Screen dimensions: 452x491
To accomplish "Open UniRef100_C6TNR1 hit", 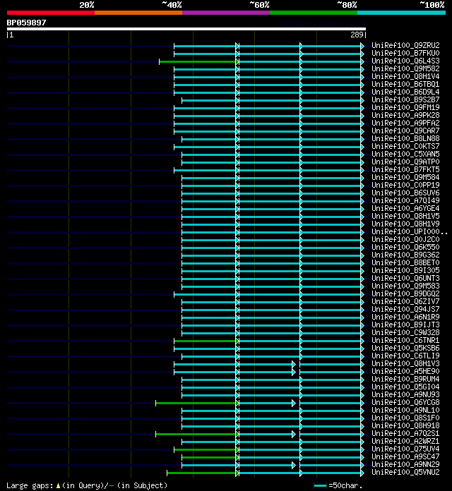I will [405, 340].
